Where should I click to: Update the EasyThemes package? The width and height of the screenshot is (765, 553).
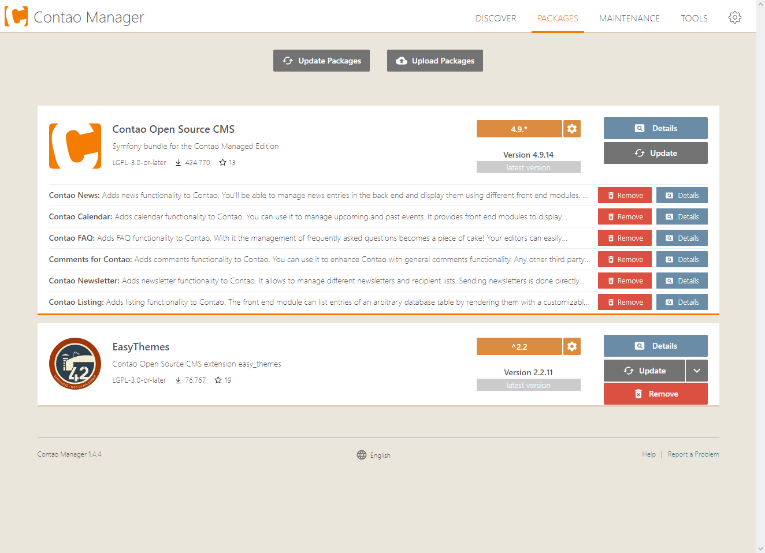[644, 371]
